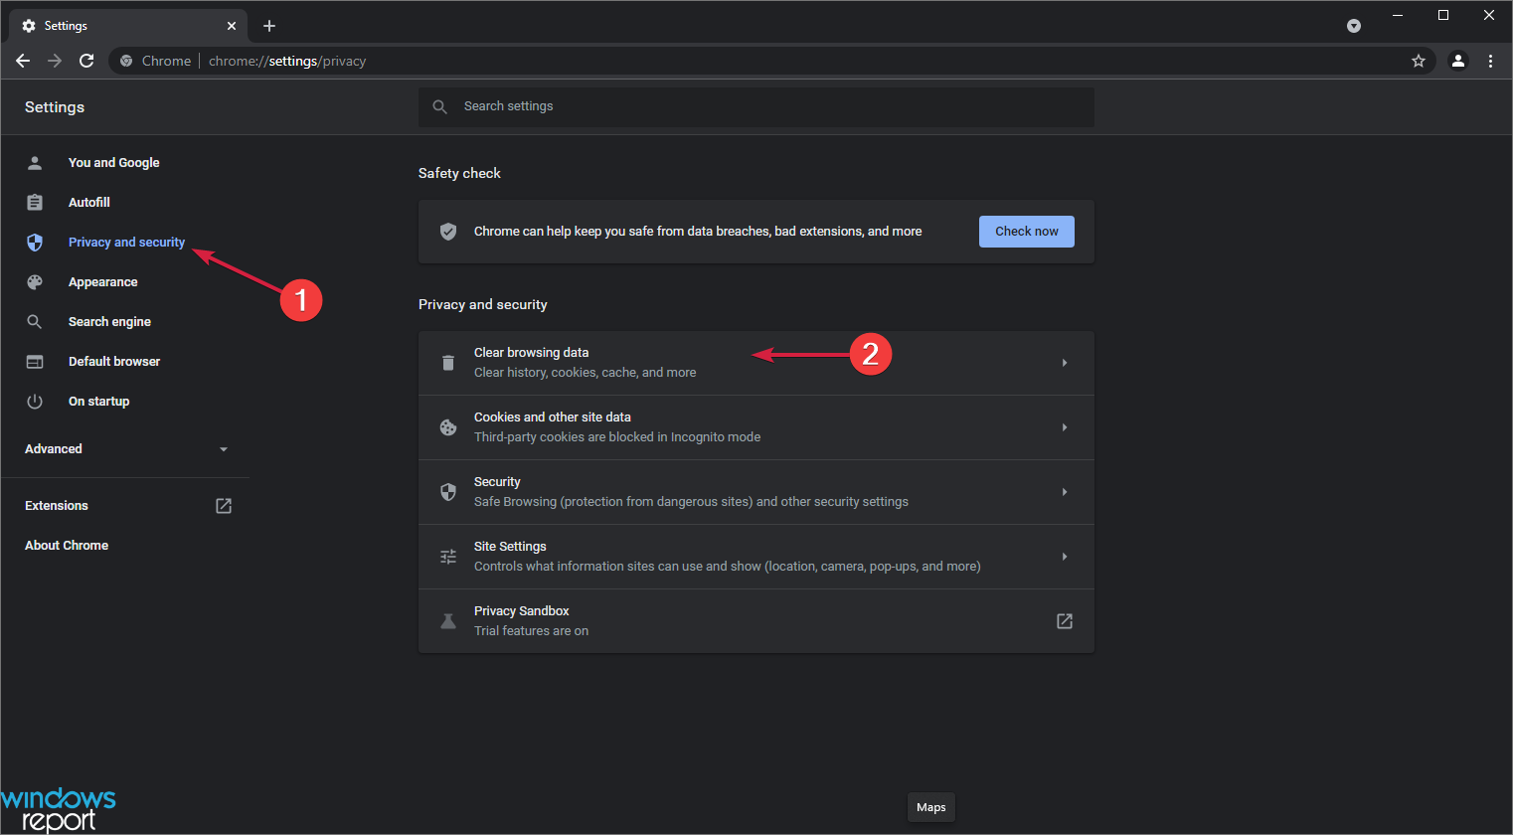Open Privacy Sandbox trial features
Image resolution: width=1513 pixels, height=835 pixels.
point(756,621)
